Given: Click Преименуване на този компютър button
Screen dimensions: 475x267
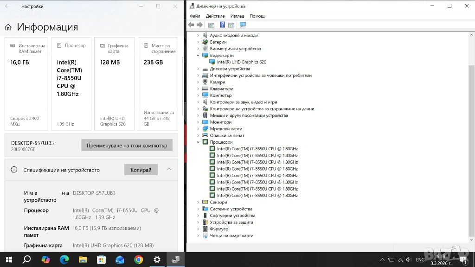Looking at the screenshot, I should click(127, 146).
